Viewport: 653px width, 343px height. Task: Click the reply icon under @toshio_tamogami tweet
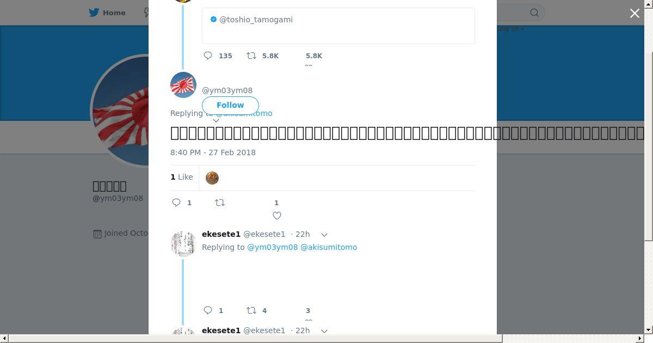[x=208, y=56]
